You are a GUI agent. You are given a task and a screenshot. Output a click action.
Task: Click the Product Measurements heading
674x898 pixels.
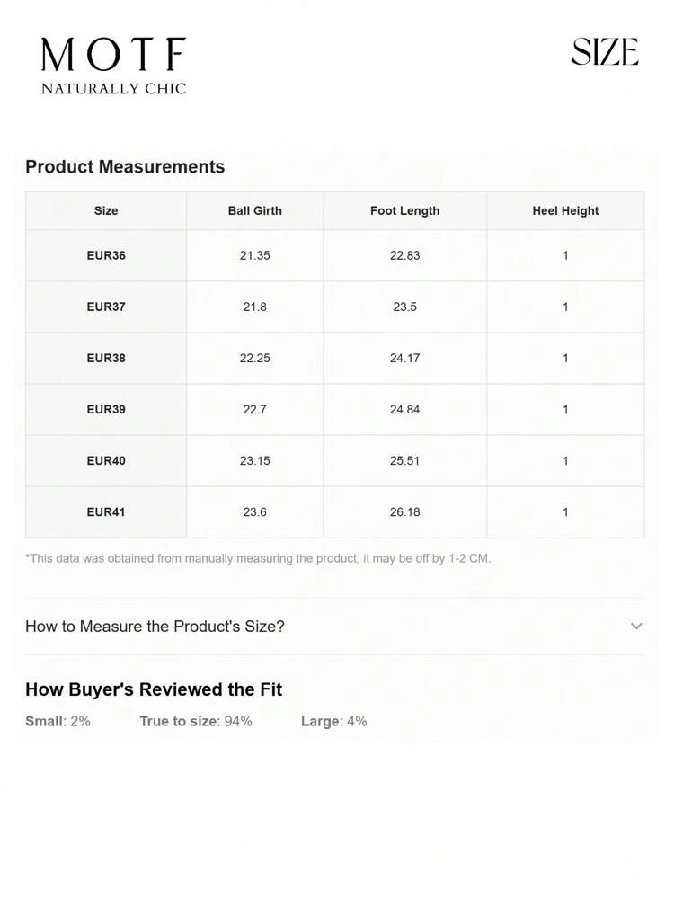(125, 166)
